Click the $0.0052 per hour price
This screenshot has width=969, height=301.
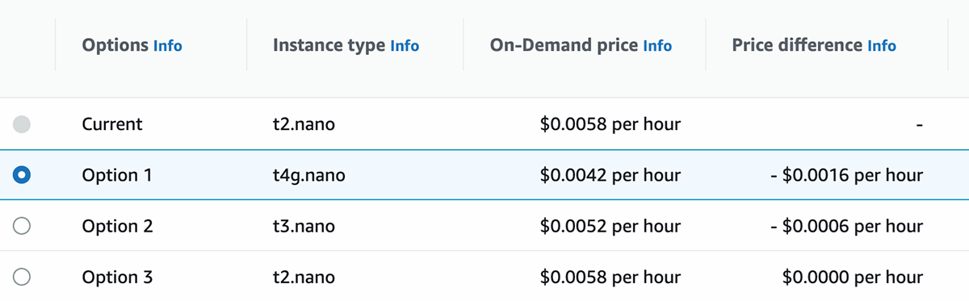610,226
